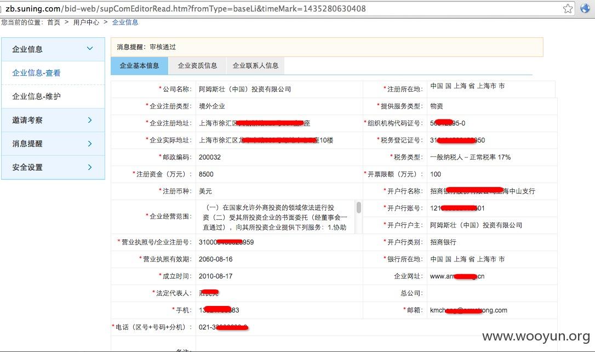This screenshot has height=352, width=595.
Task: Click 注册所在地 value 中国 上海
Action: (467, 86)
